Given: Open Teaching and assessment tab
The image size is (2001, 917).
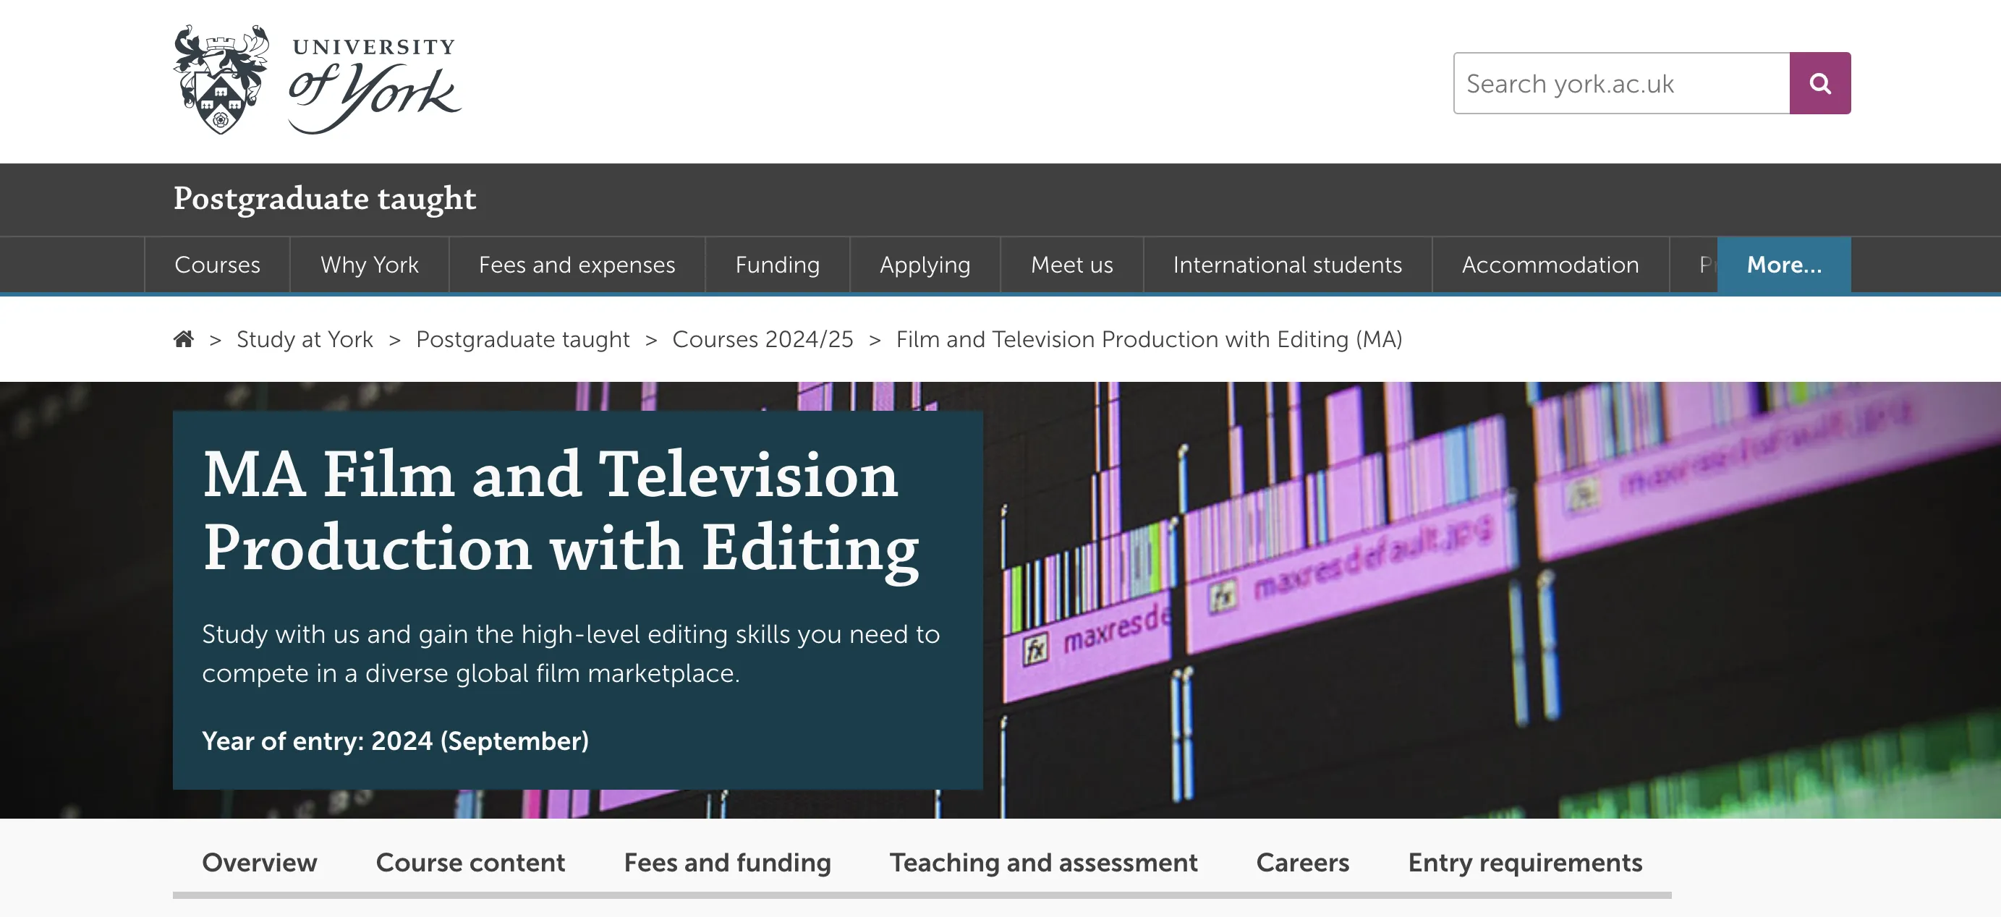Looking at the screenshot, I should click(x=1043, y=863).
